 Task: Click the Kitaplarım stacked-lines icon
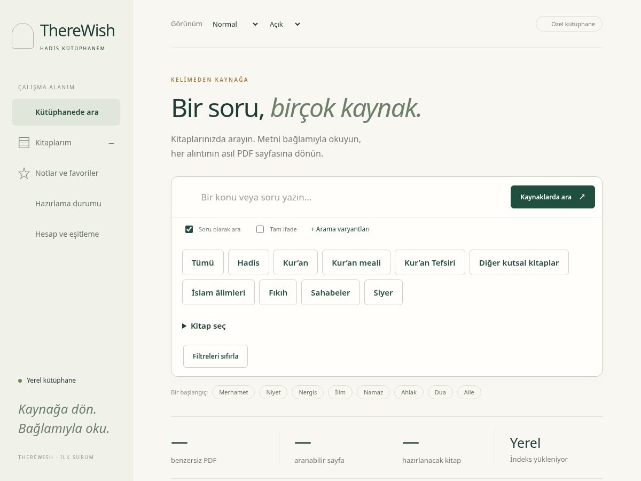pos(24,143)
